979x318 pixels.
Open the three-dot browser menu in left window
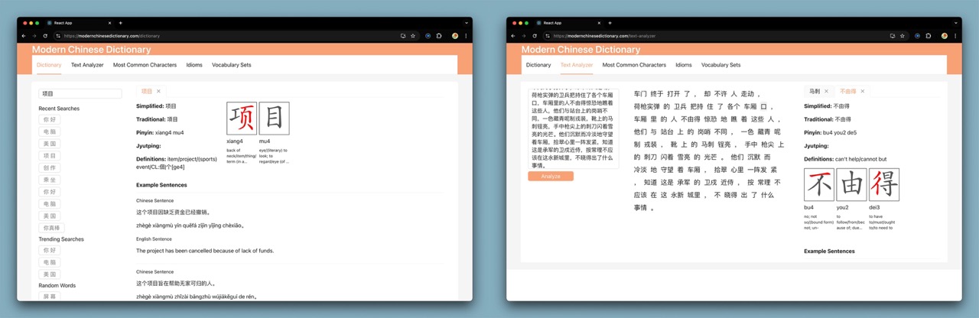466,36
